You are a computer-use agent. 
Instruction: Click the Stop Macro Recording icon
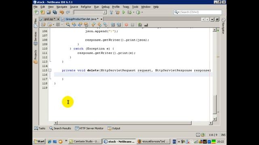click(x=132, y=25)
